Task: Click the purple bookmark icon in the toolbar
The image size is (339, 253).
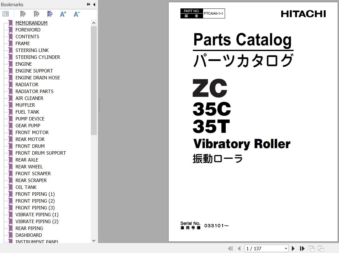Action: 50,14
